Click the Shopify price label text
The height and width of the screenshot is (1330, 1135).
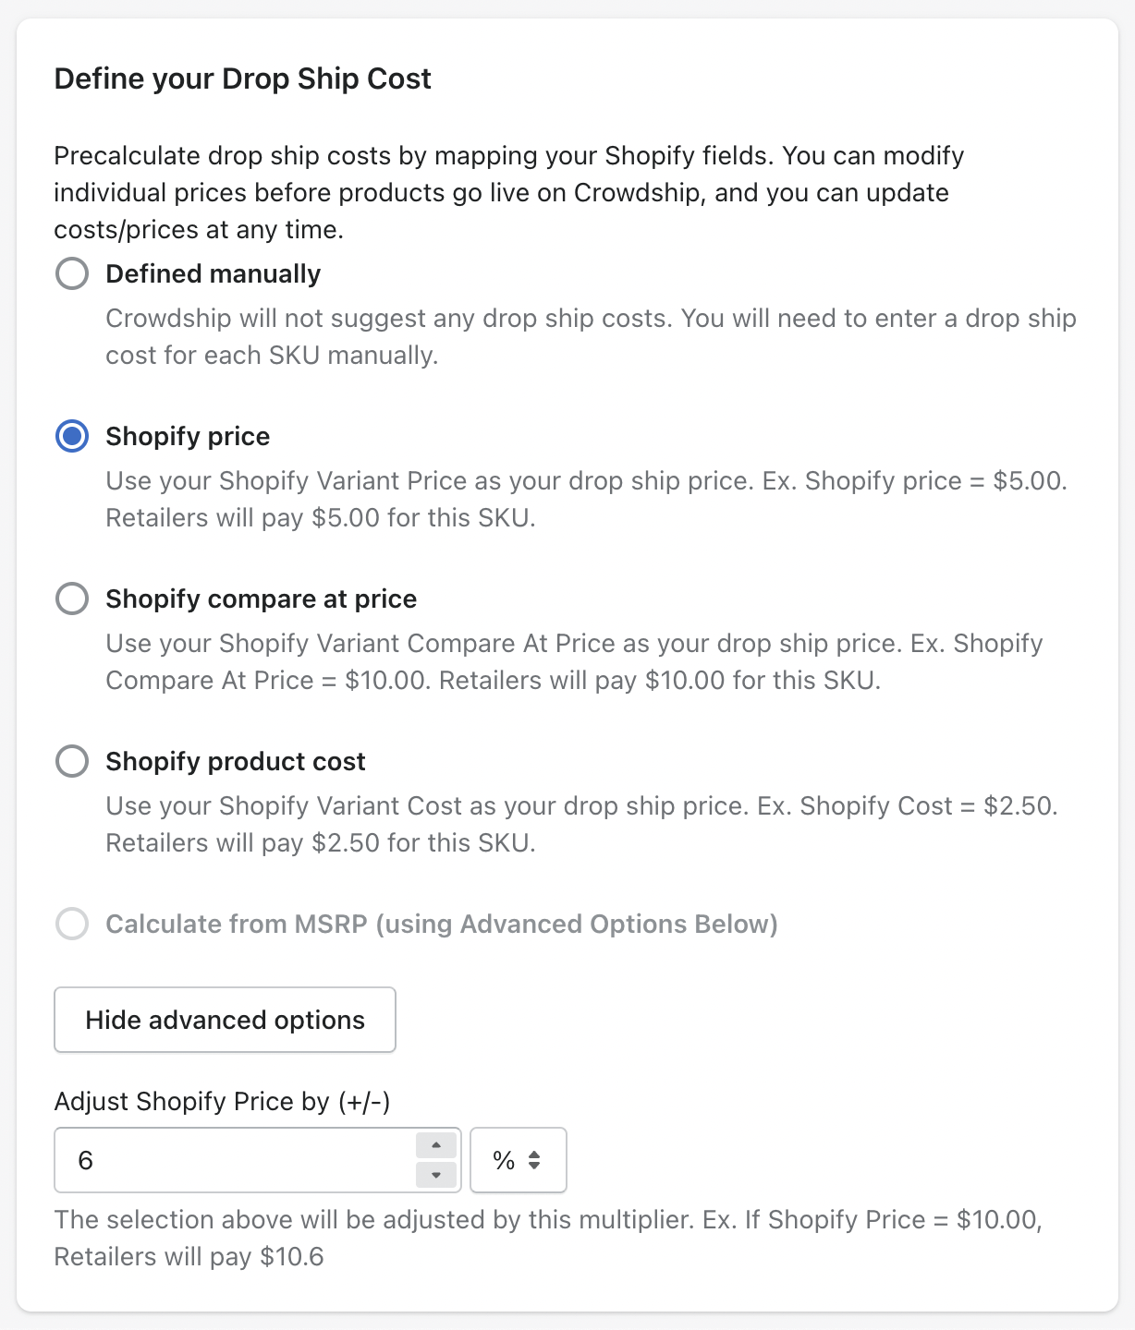tap(188, 436)
